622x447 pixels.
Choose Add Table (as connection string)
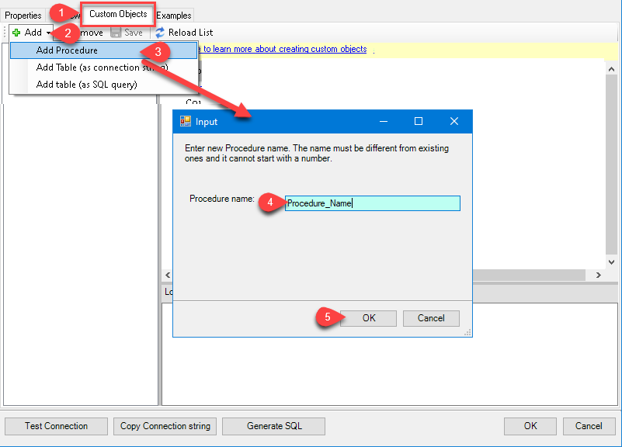(103, 68)
